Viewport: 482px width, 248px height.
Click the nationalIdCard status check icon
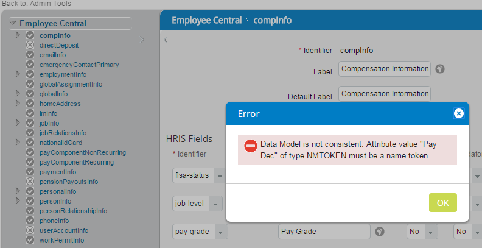pyautogui.click(x=30, y=143)
